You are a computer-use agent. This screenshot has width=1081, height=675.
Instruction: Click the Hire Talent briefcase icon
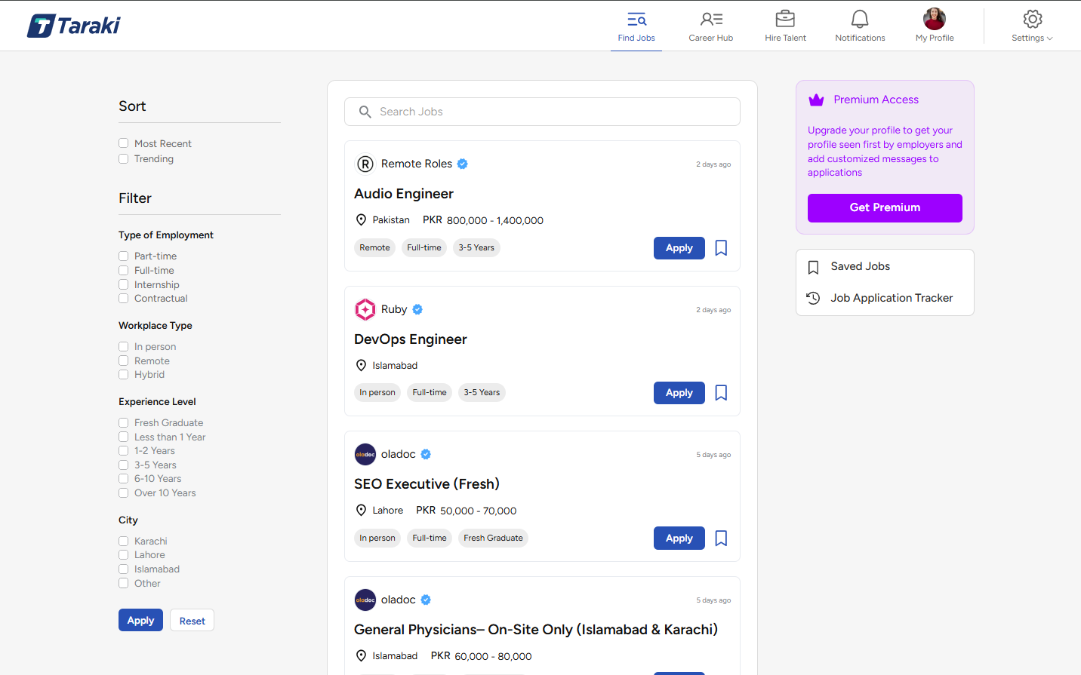point(785,20)
